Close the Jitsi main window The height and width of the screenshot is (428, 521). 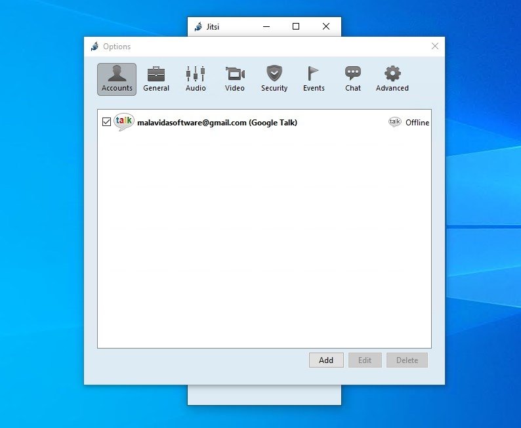326,26
